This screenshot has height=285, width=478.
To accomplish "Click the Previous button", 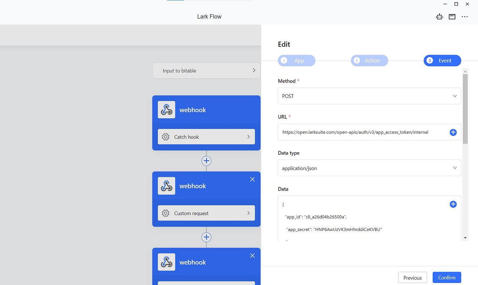I will pos(412,277).
